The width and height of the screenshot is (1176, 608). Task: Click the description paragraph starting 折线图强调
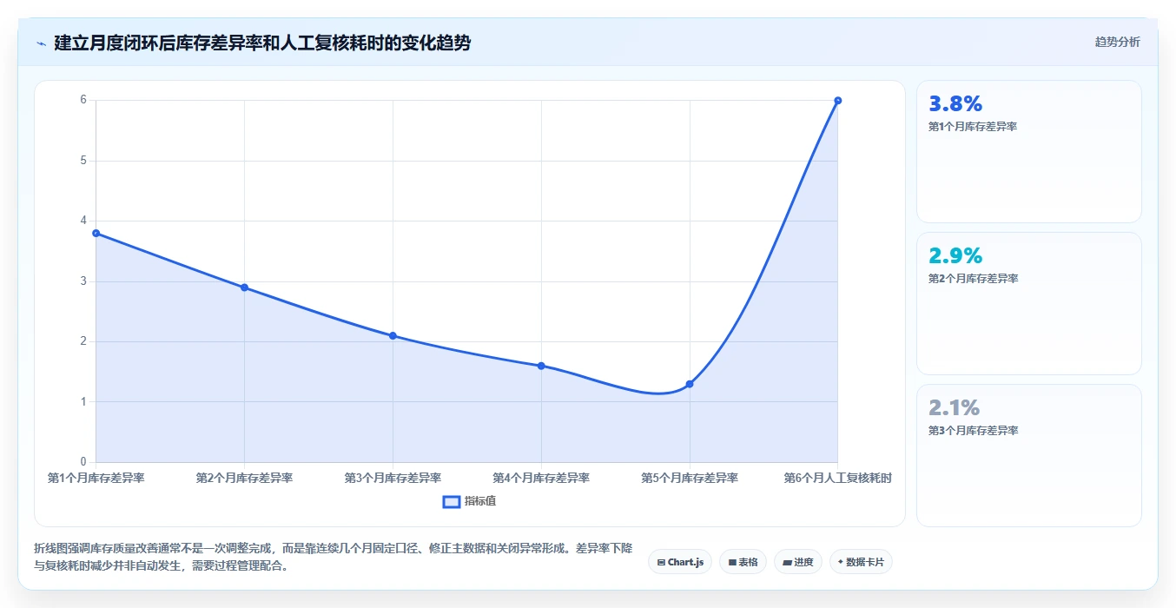coord(334,558)
